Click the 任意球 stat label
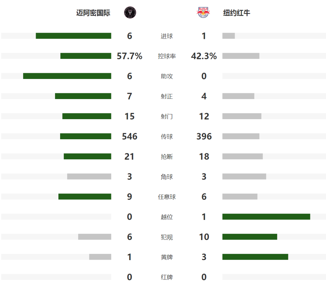 [x=167, y=197]
